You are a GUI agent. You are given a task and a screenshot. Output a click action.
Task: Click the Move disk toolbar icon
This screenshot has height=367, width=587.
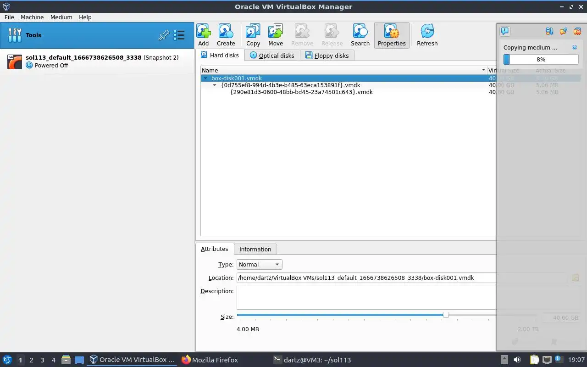click(x=276, y=31)
